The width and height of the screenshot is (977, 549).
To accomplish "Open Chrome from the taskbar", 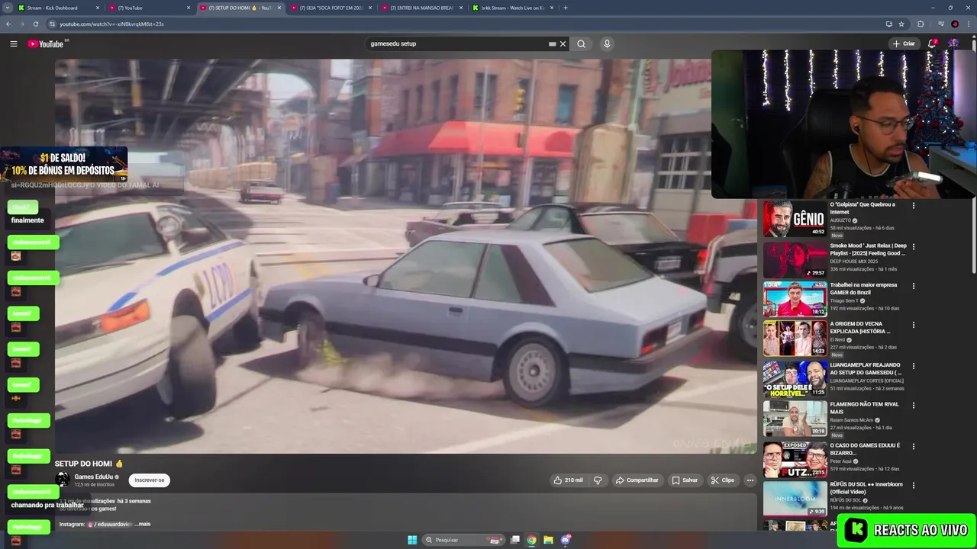I will 531,540.
